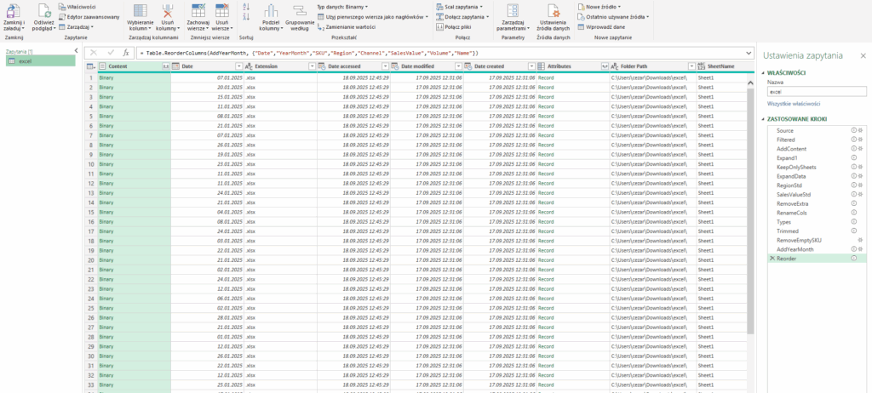
Task: Collapse the ZASTOSOWANE KROKI section
Action: pyautogui.click(x=764, y=120)
